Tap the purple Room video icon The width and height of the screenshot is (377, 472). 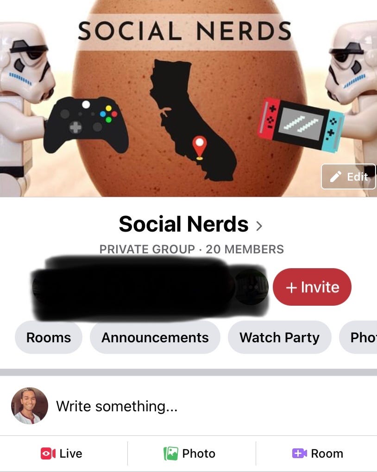point(299,453)
